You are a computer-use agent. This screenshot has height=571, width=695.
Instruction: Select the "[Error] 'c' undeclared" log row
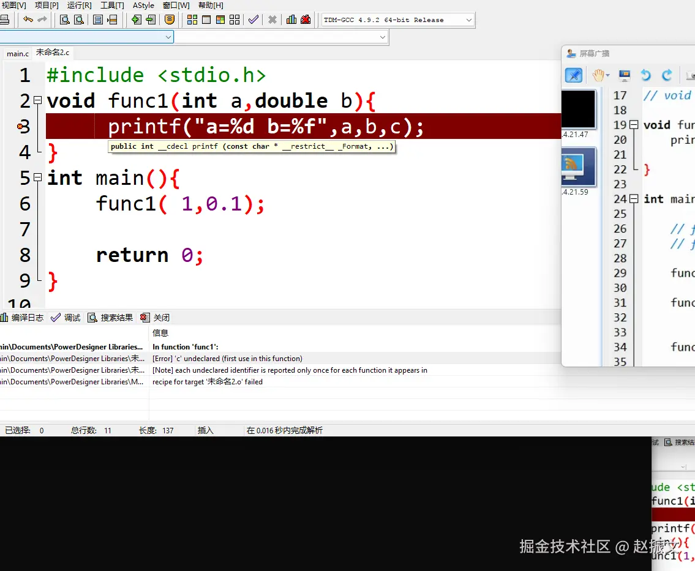(x=280, y=359)
